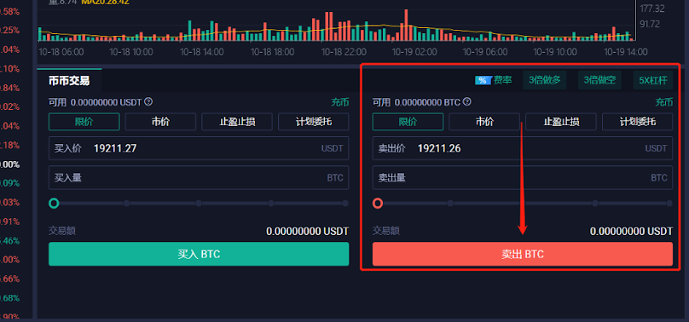Click the red sell slider handle circle
Image resolution: width=689 pixels, height=322 pixels.
378,203
